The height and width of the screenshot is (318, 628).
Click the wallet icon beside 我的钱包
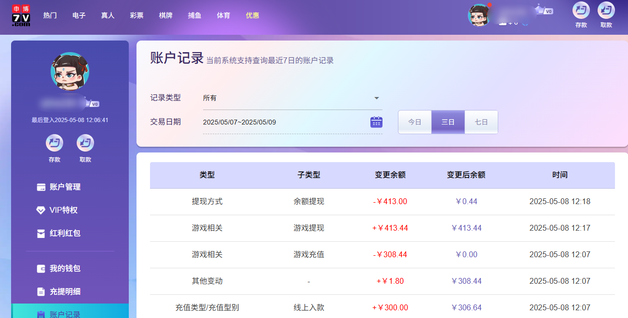point(41,268)
